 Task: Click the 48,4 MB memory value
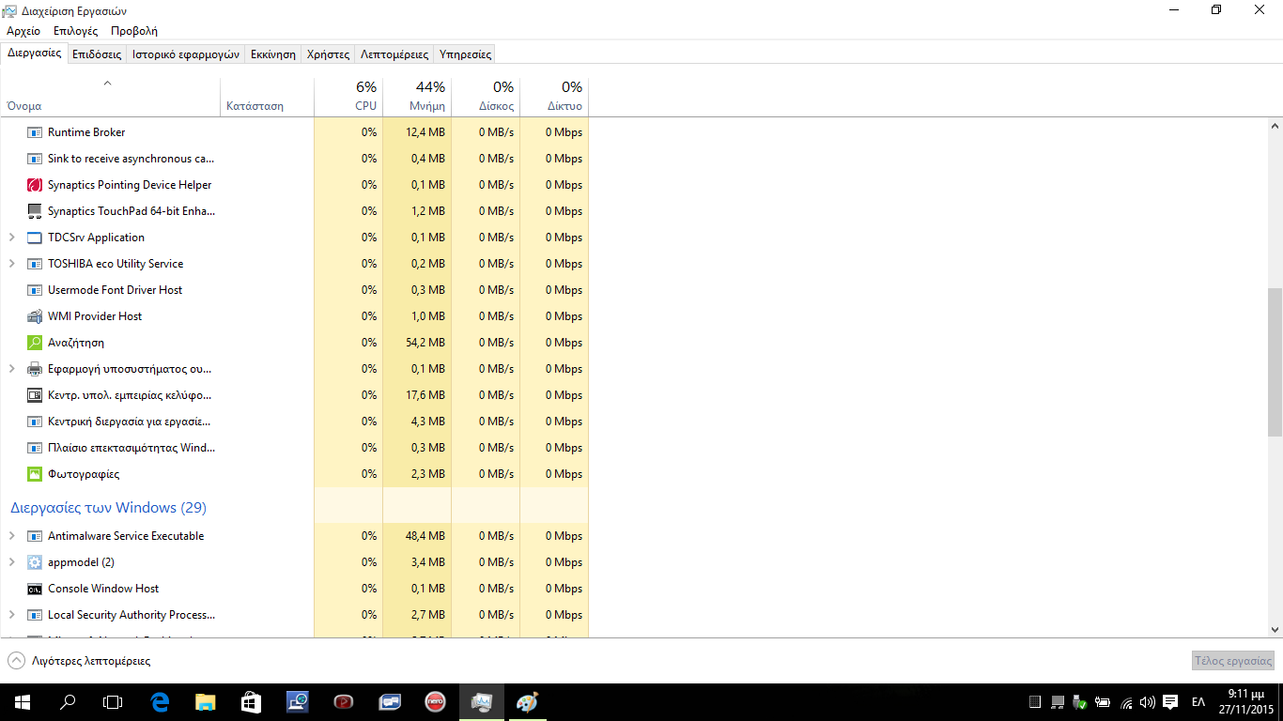[425, 536]
